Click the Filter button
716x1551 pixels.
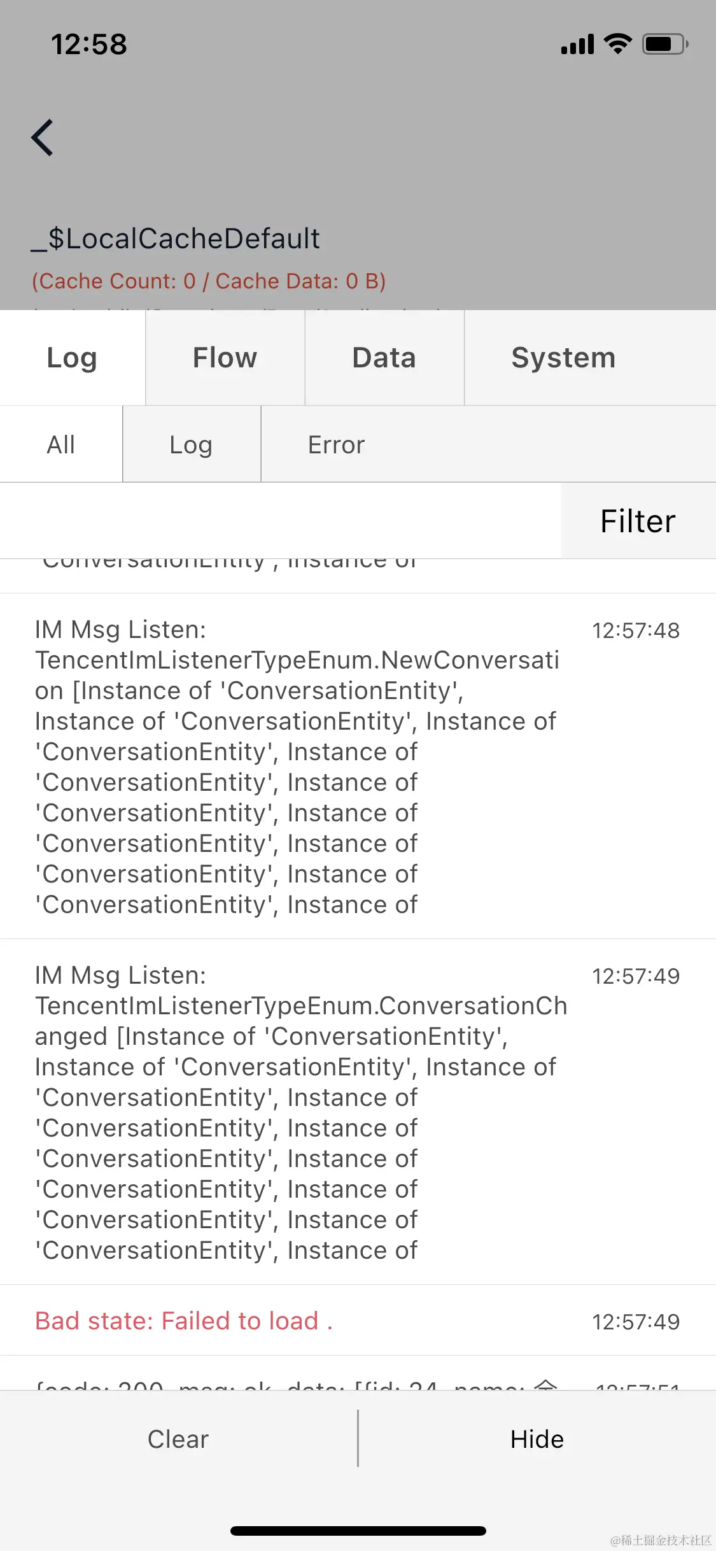coord(638,521)
